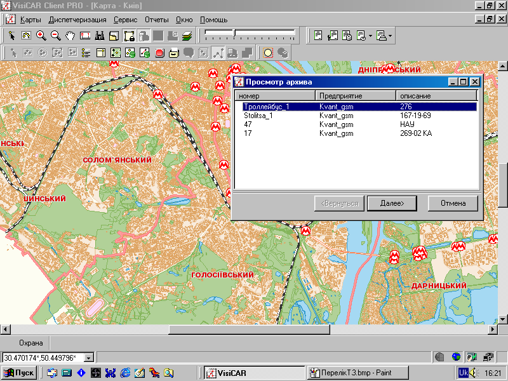Open the Пуск start button
The height and width of the screenshot is (381, 508).
click(x=19, y=373)
